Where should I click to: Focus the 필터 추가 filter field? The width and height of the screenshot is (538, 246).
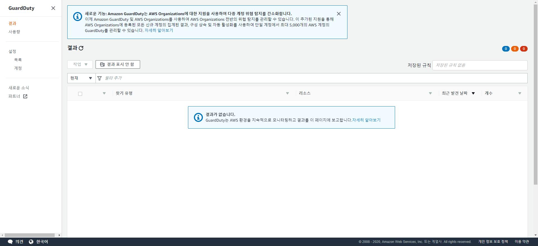[x=312, y=78]
